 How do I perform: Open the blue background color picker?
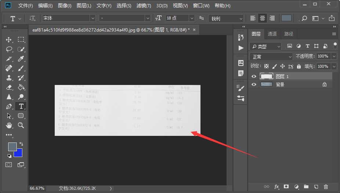click(x=19, y=153)
